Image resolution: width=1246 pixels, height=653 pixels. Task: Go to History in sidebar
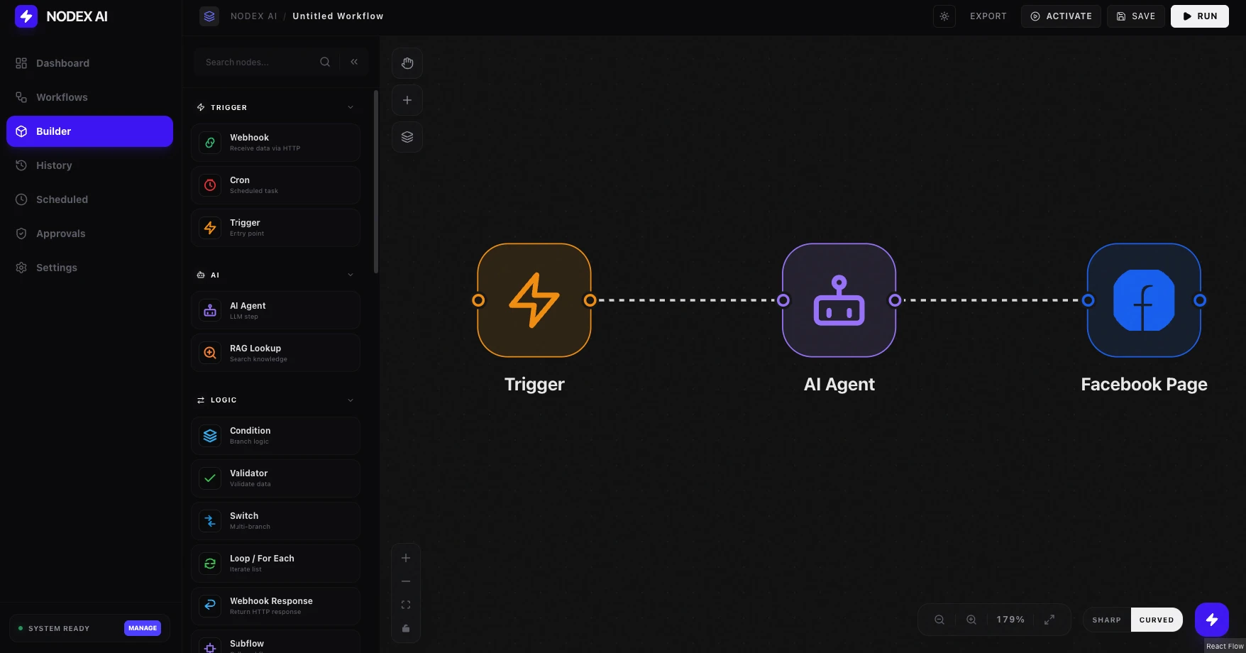click(x=54, y=165)
